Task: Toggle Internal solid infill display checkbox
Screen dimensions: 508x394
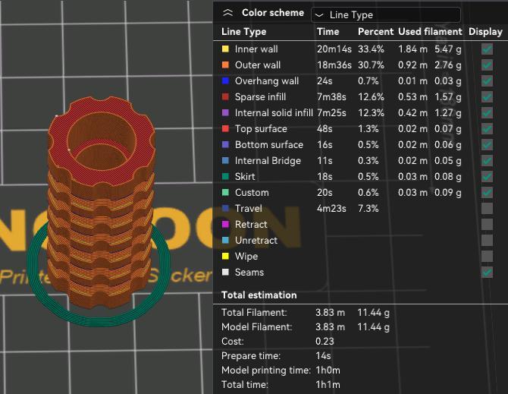Action: click(487, 113)
